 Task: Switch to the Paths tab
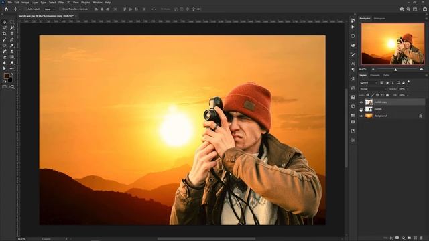(386, 75)
